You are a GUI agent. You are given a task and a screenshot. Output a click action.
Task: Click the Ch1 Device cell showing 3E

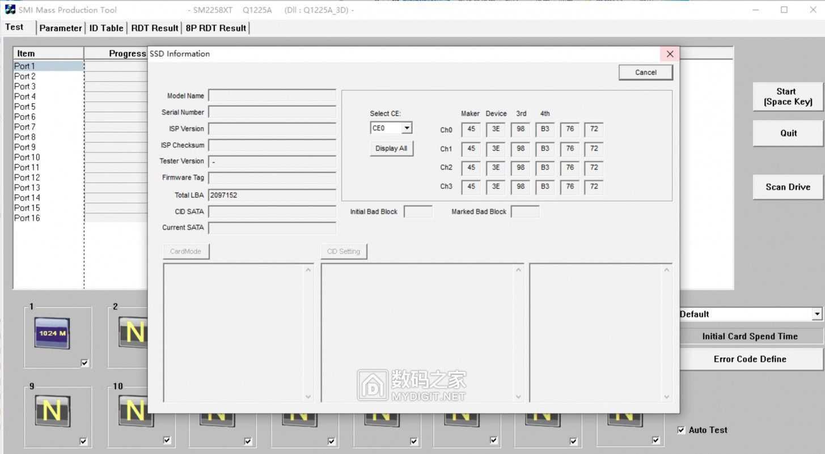tap(496, 148)
